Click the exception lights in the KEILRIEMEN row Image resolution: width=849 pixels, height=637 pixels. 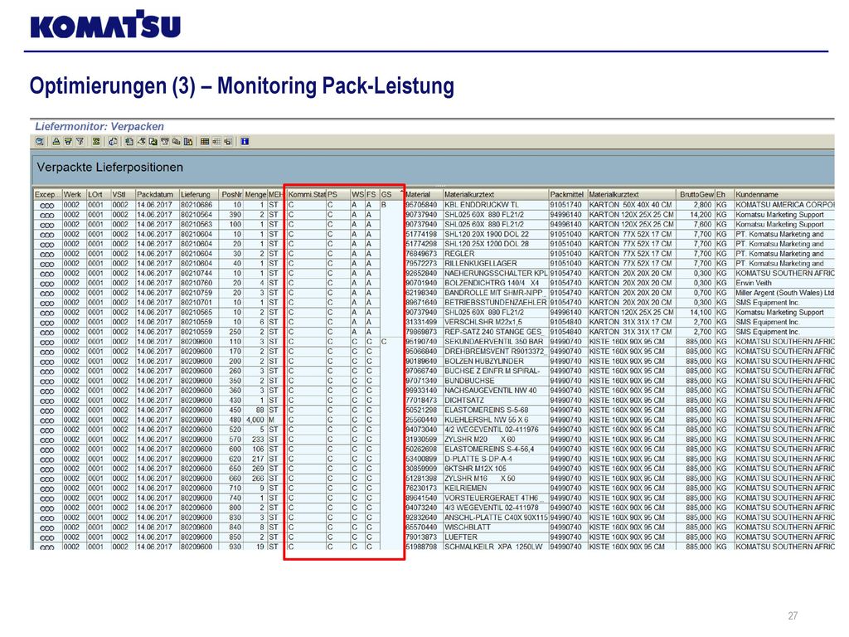[x=47, y=489]
